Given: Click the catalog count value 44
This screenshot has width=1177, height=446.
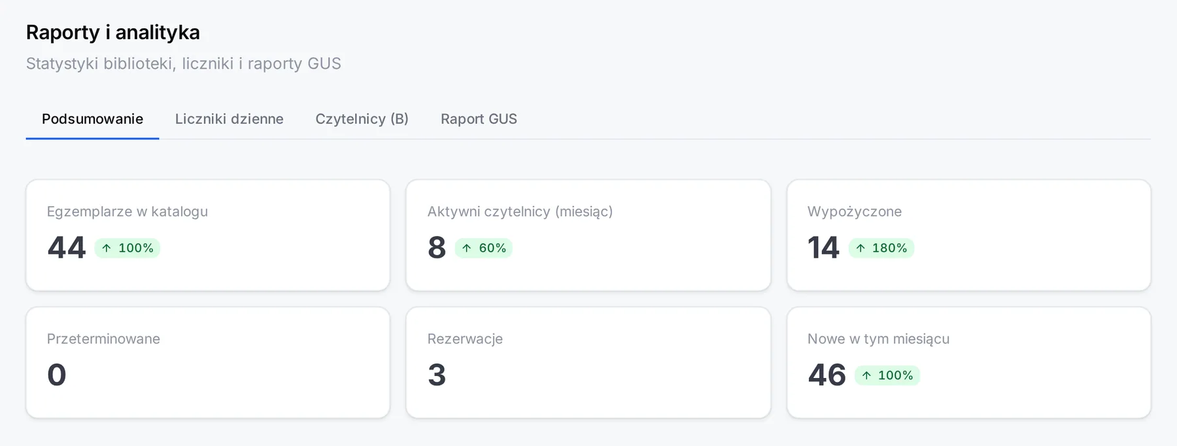Looking at the screenshot, I should [67, 248].
